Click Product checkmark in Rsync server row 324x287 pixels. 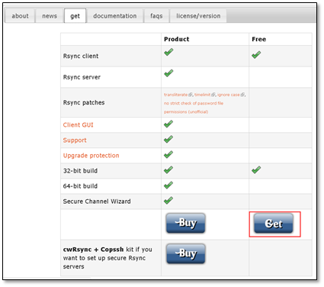(168, 73)
